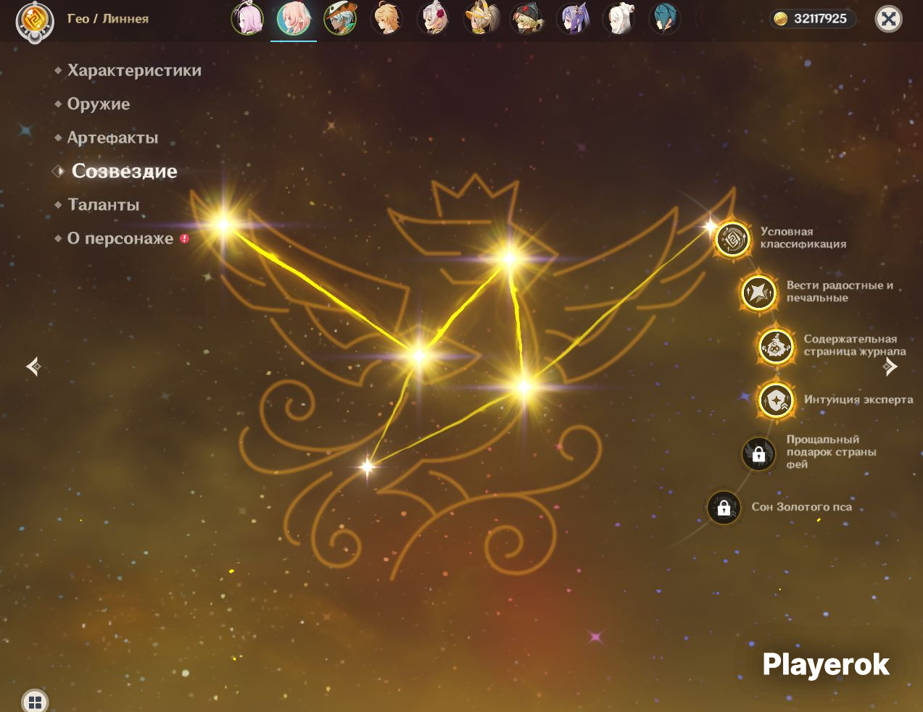Click the Условная классификация label
The height and width of the screenshot is (712, 923).
pos(803,238)
